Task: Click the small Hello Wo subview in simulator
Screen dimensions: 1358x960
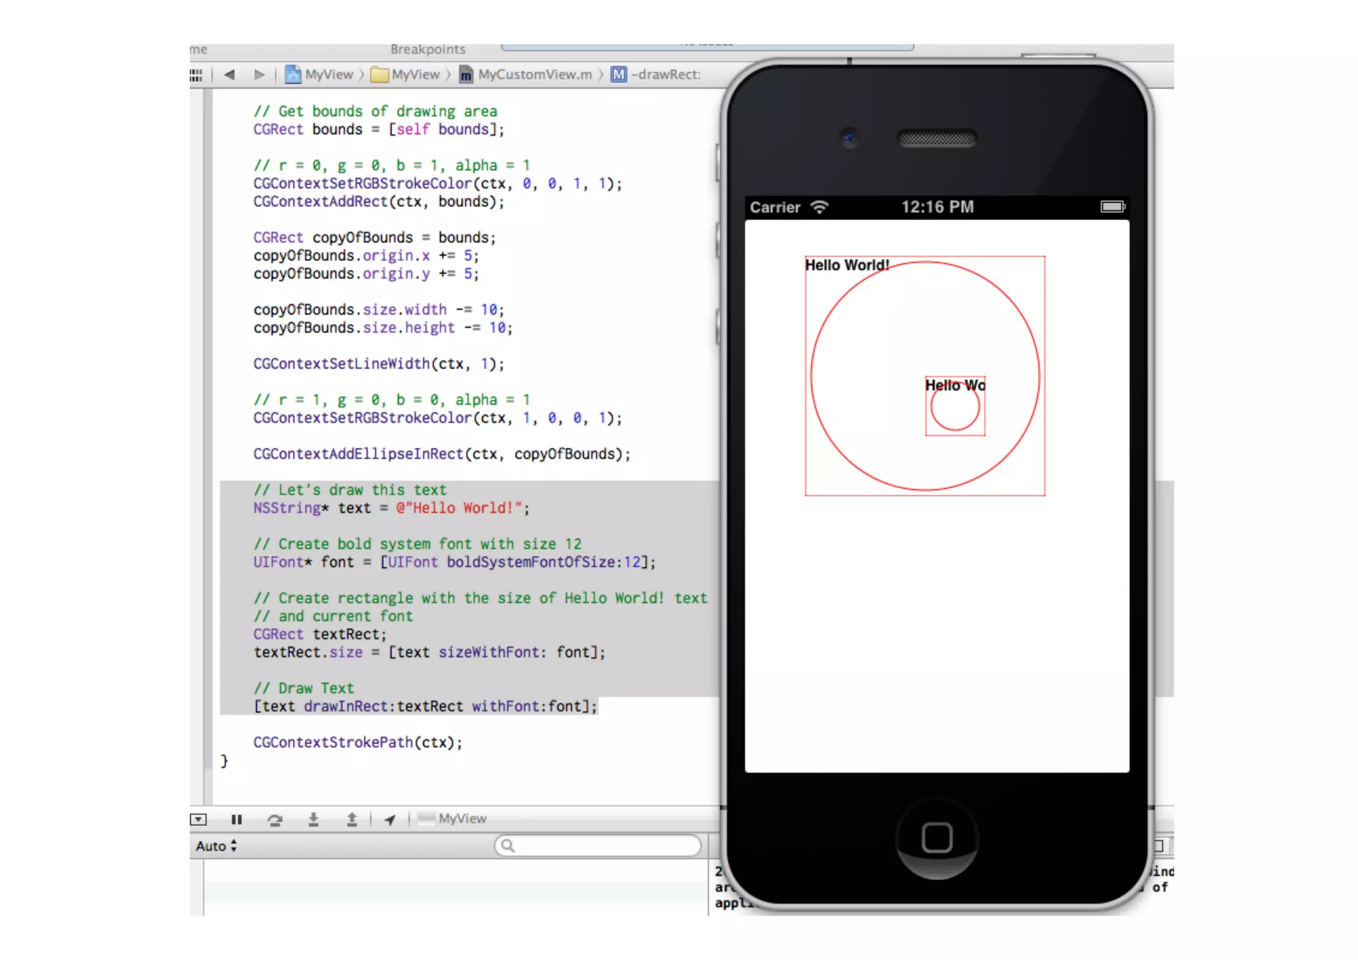Action: [x=955, y=406]
